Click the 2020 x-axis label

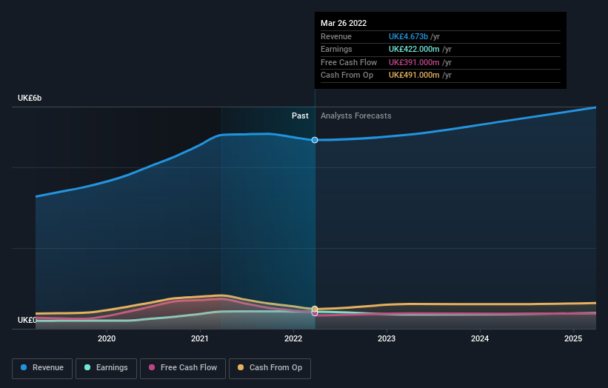107,338
